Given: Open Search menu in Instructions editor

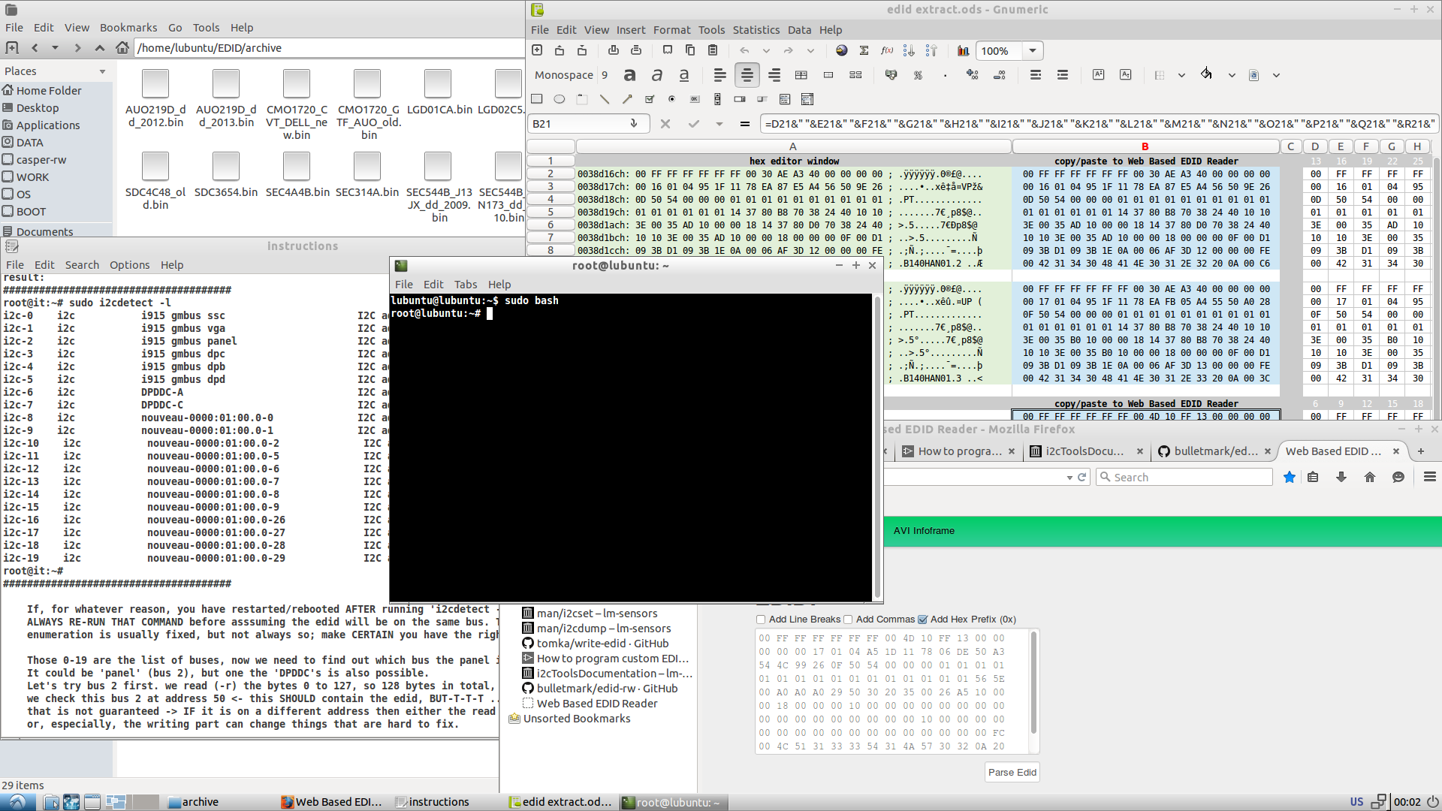Looking at the screenshot, I should click(x=82, y=264).
